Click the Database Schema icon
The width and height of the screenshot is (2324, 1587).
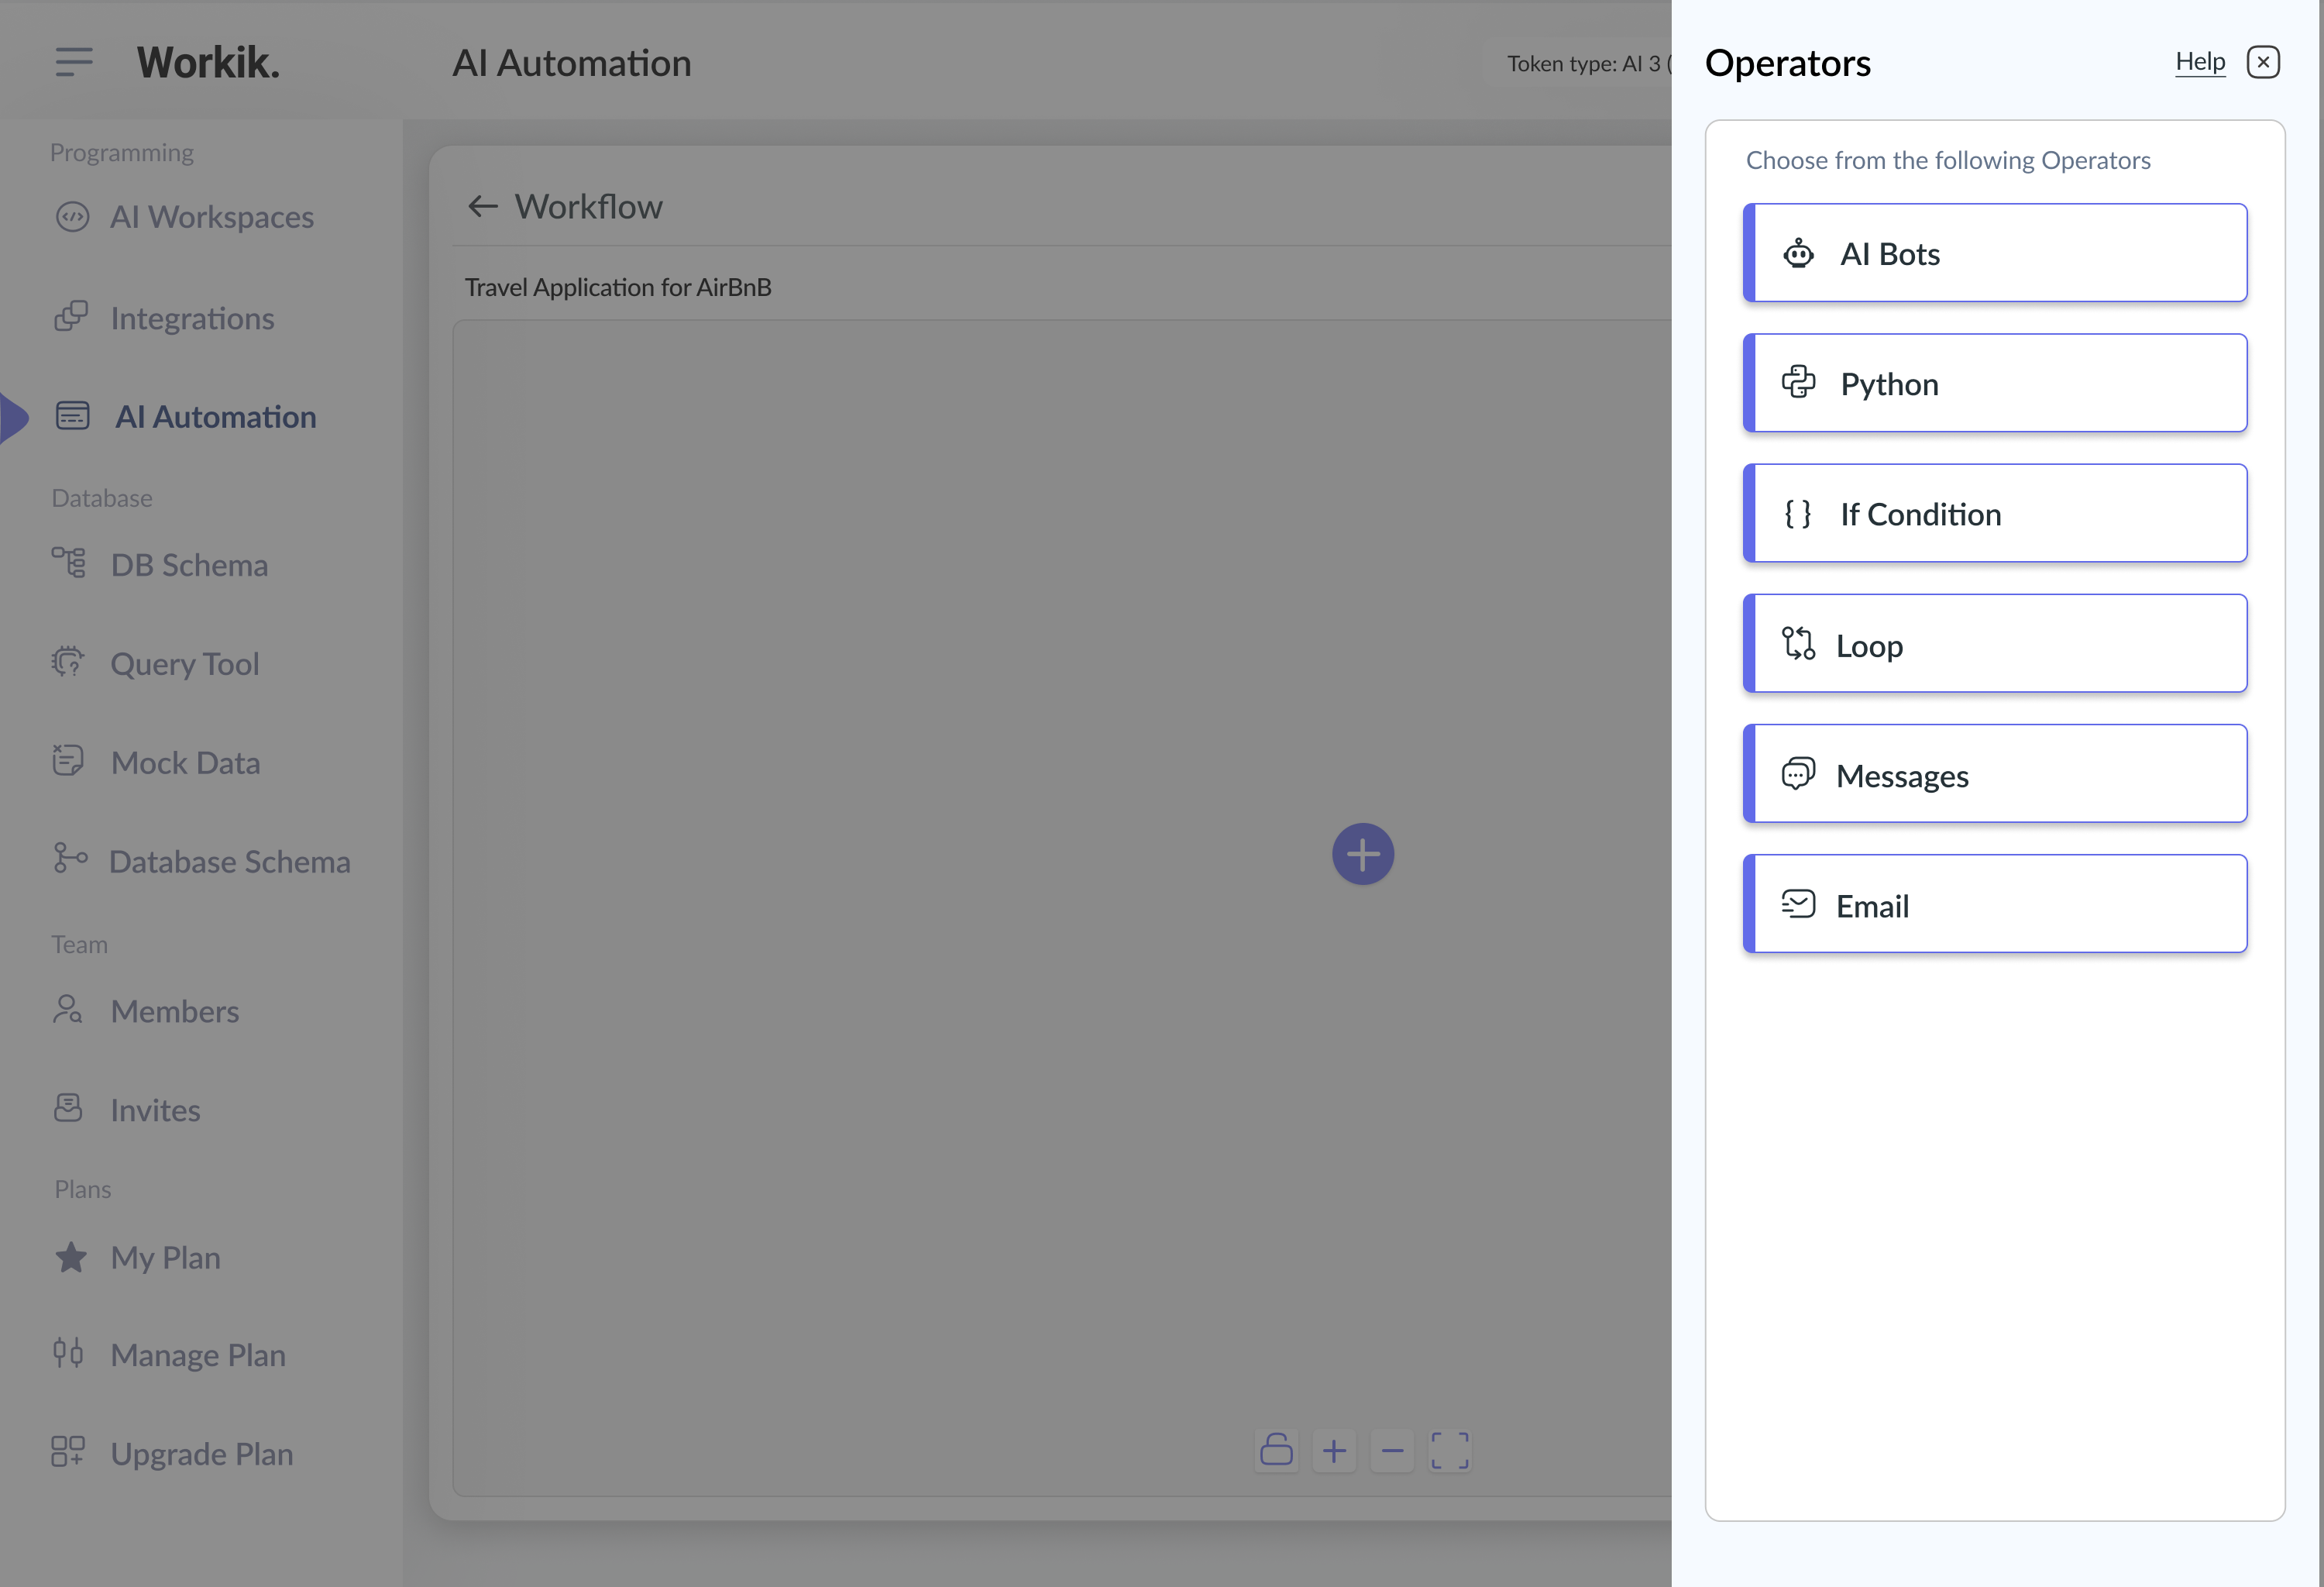pos(68,858)
